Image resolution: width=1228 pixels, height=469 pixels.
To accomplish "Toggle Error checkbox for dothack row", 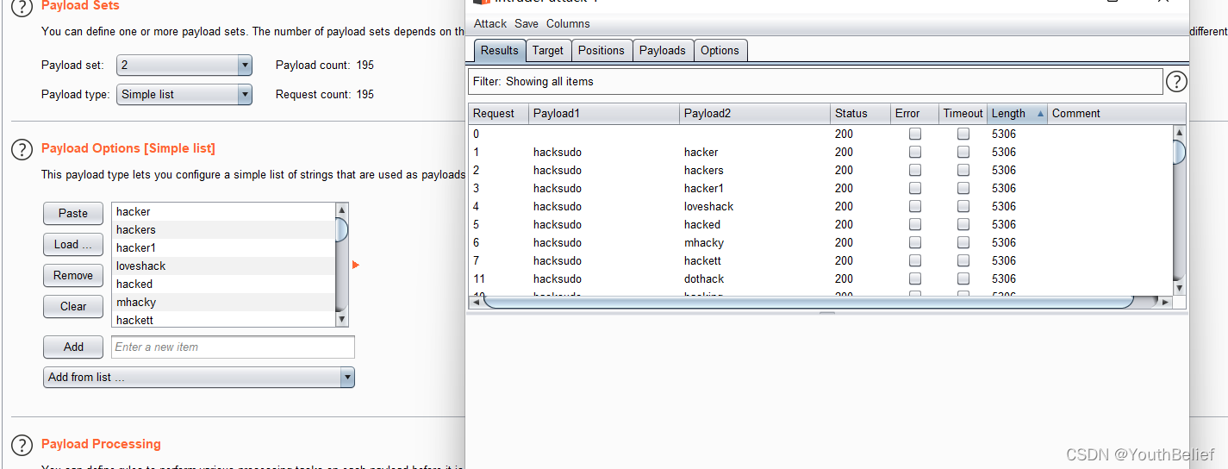I will 915,278.
